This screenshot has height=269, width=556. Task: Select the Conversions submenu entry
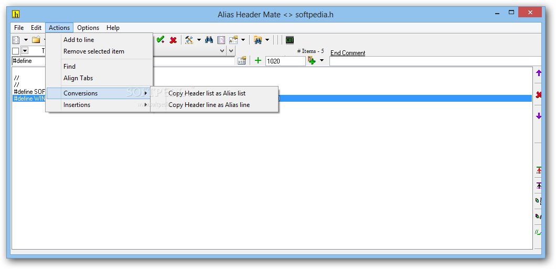(99, 93)
